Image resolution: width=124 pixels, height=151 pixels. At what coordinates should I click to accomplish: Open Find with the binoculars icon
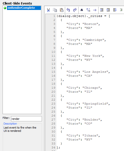(x=82, y=10)
